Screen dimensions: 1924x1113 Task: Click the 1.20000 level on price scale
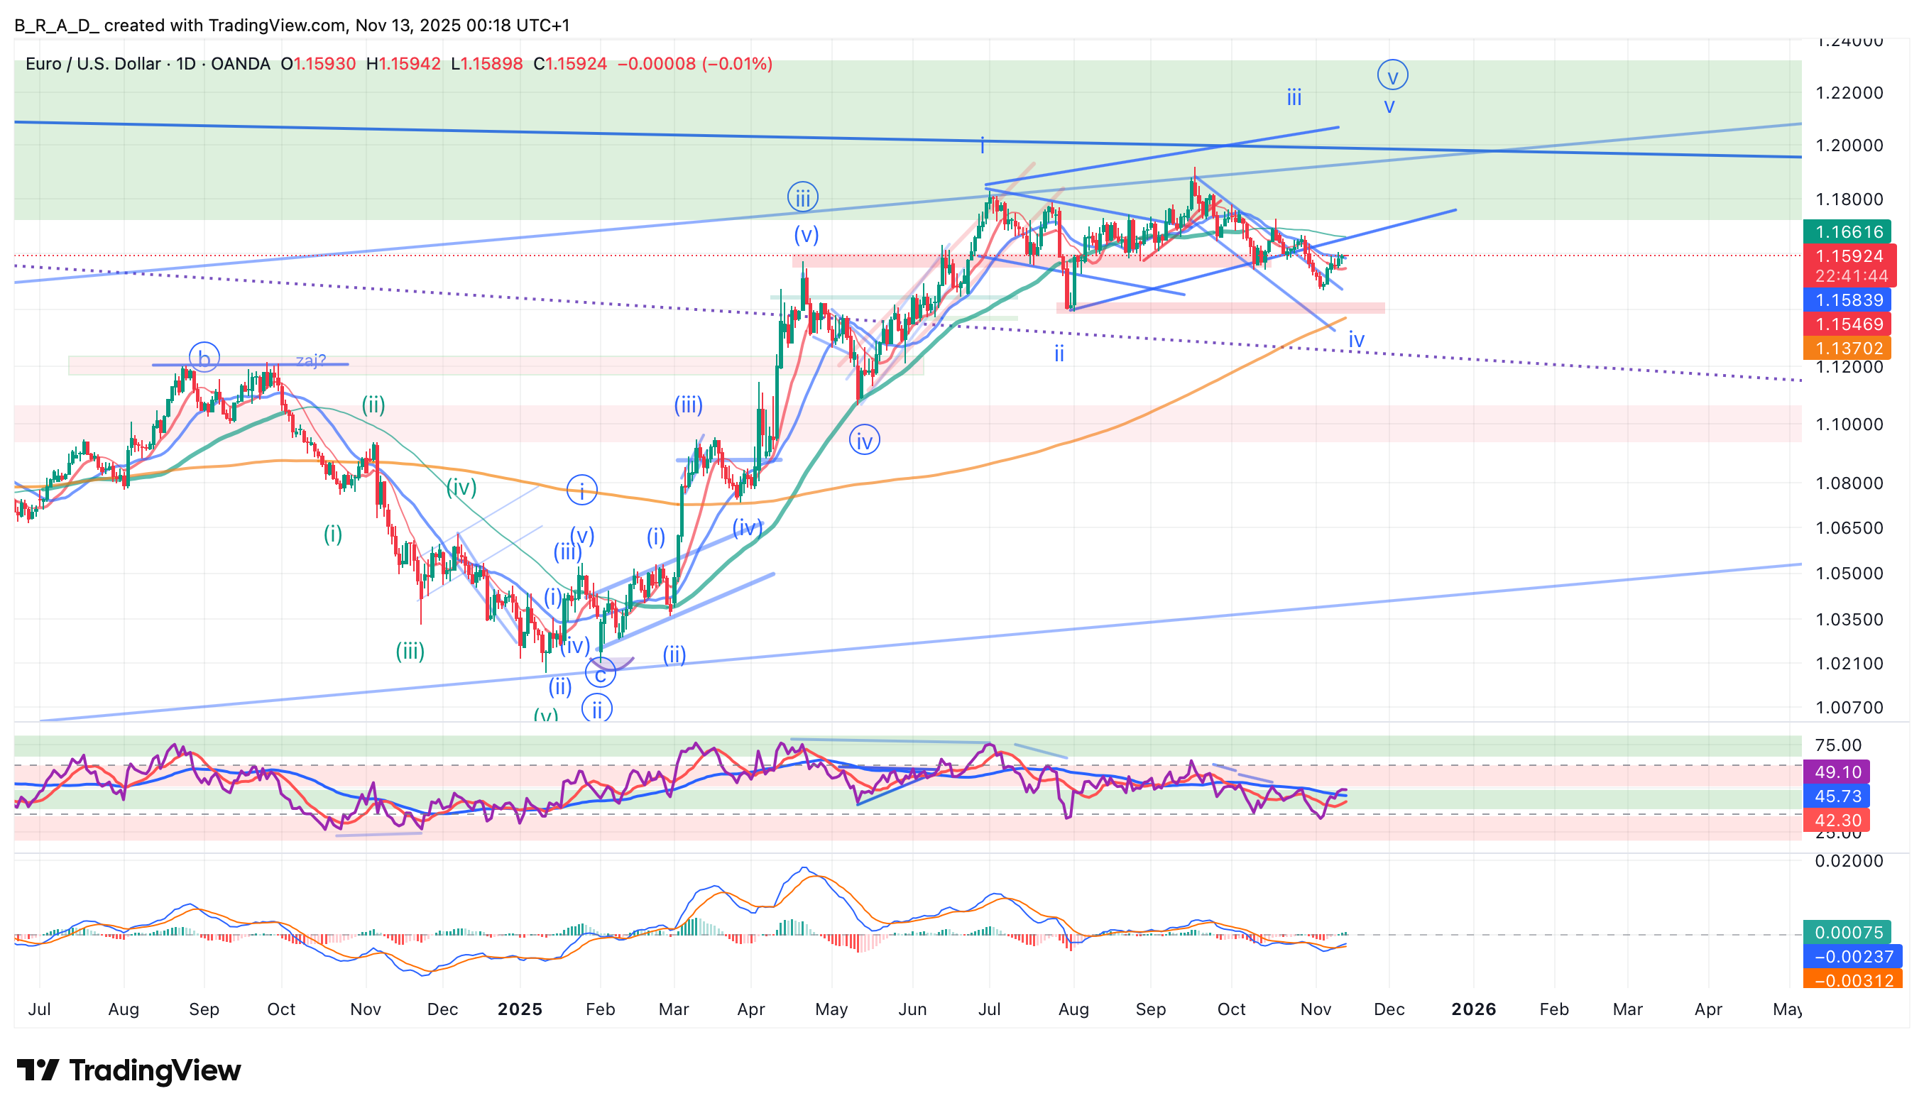(x=1849, y=145)
